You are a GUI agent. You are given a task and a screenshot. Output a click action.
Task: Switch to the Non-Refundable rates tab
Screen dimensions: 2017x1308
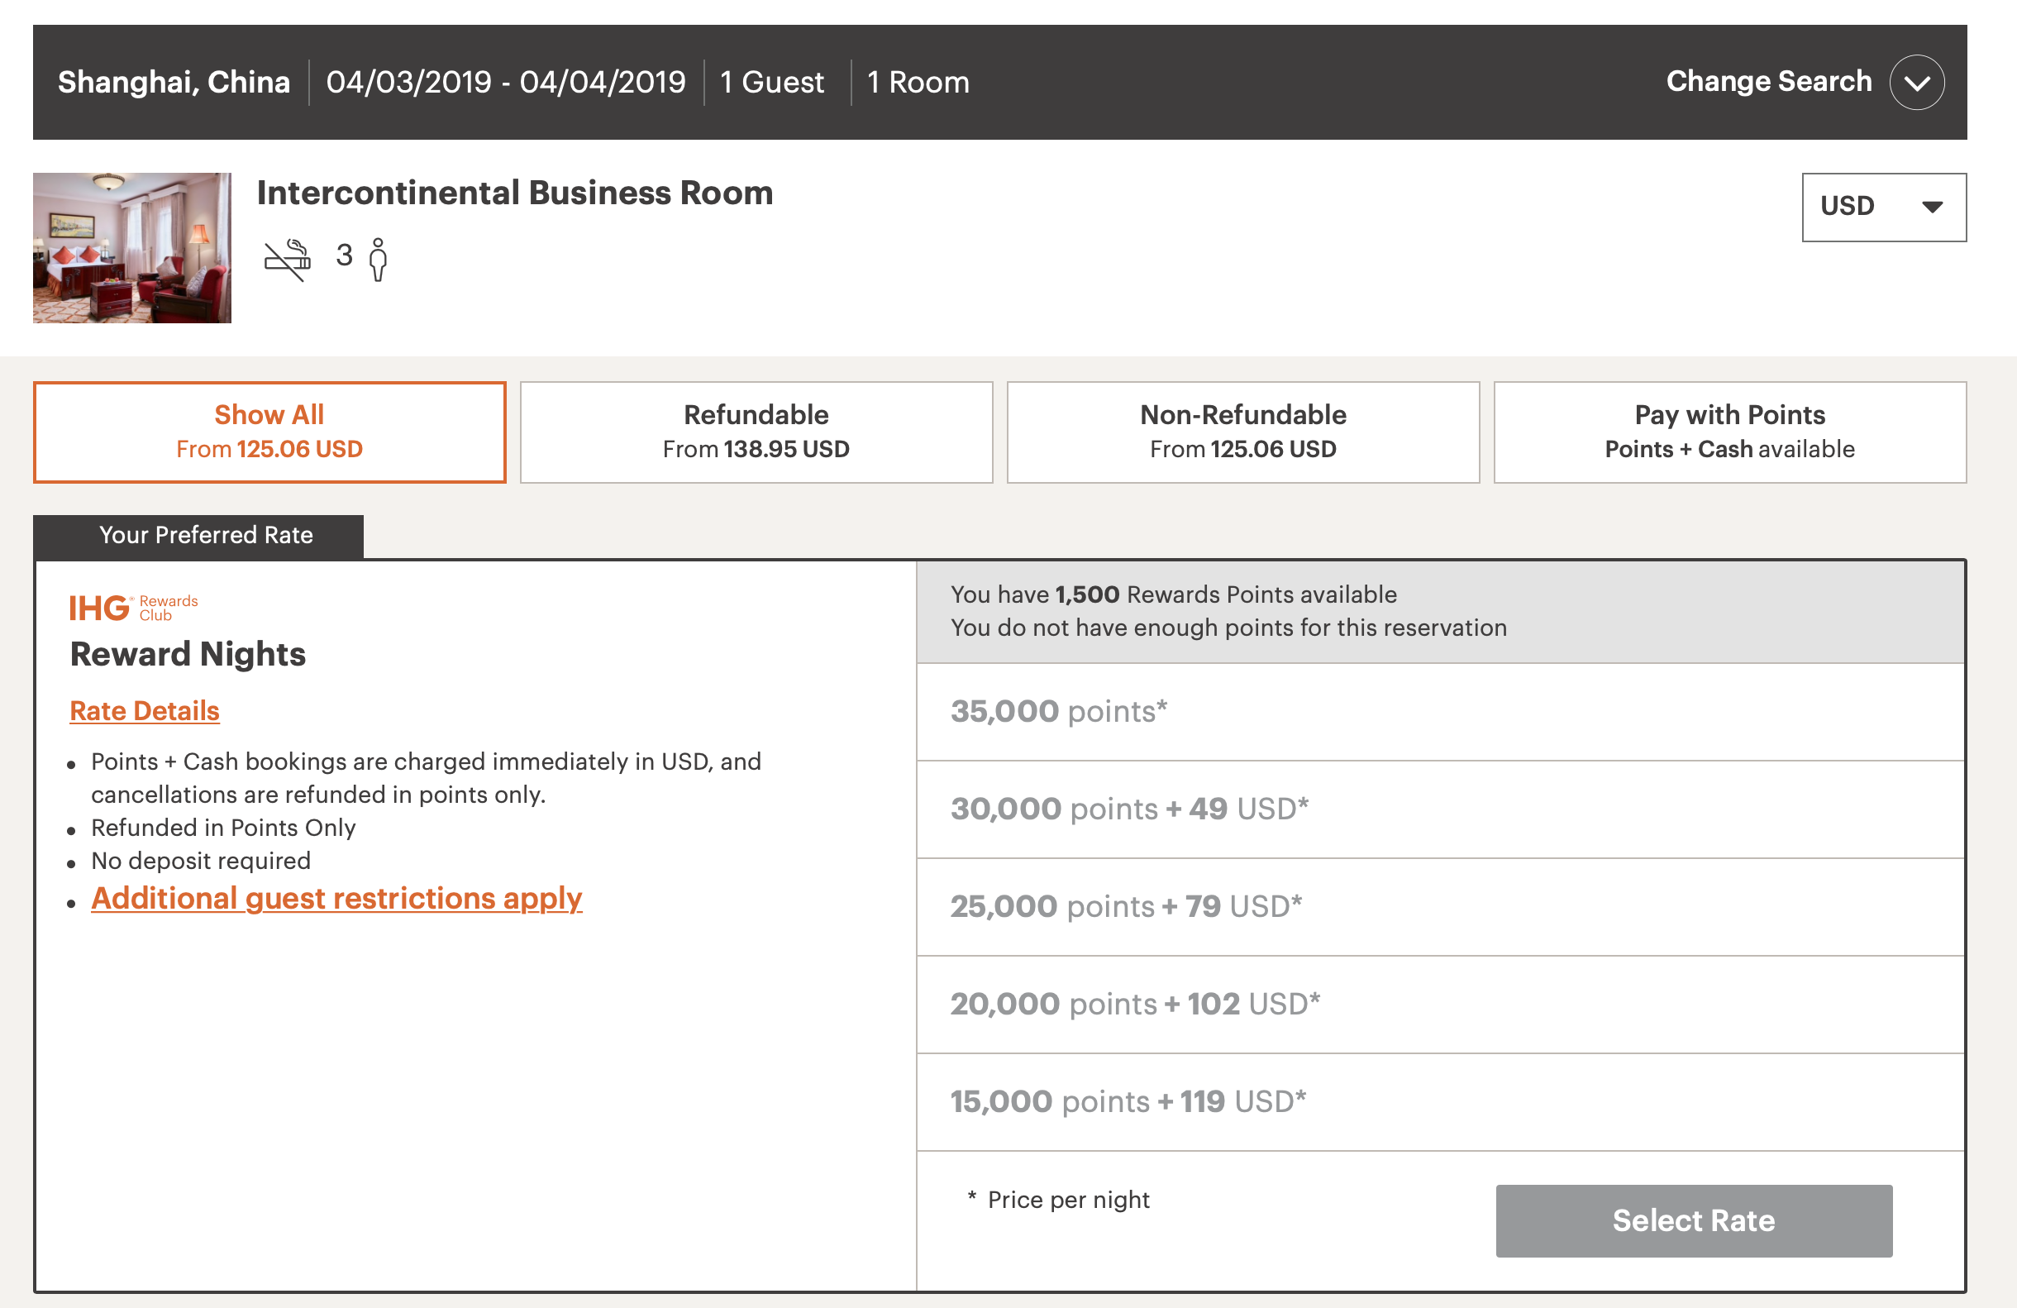click(x=1242, y=432)
